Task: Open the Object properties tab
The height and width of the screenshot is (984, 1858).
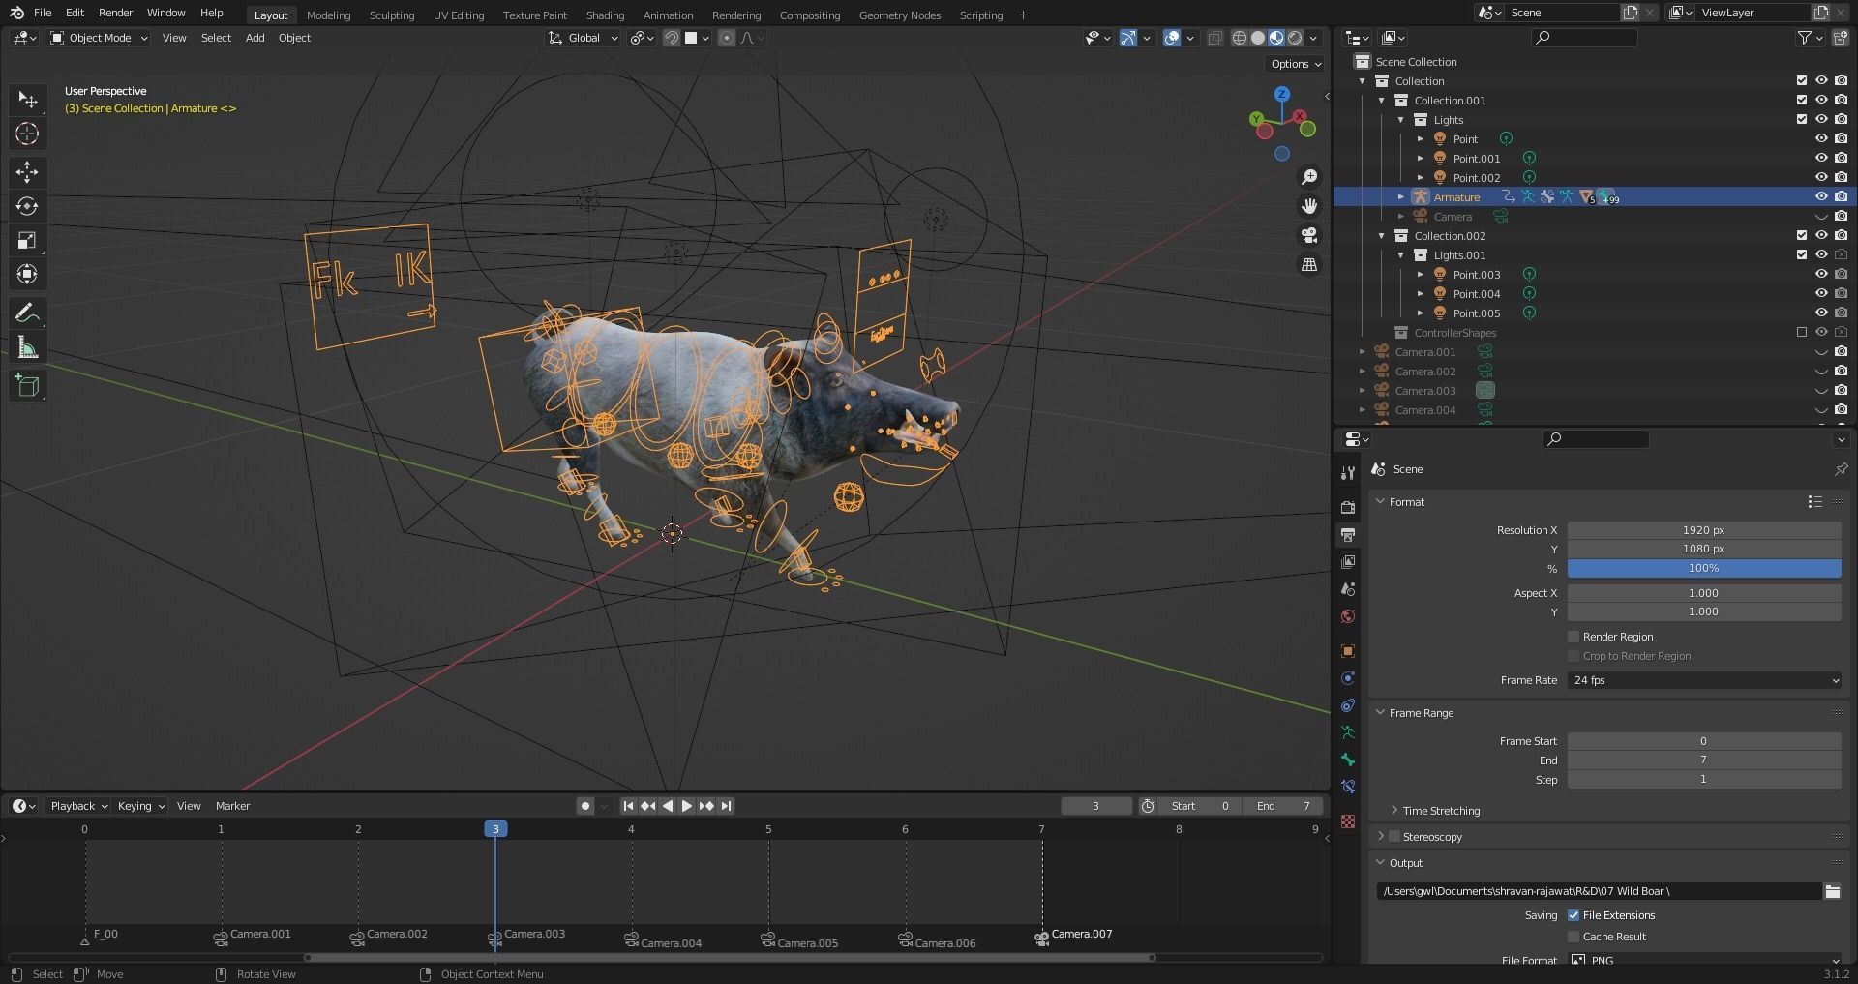Action: click(x=1348, y=651)
